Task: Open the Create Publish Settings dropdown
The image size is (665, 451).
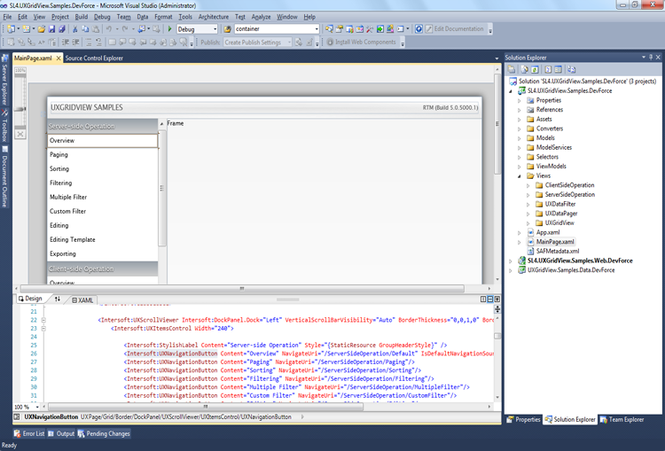Action: [289, 43]
